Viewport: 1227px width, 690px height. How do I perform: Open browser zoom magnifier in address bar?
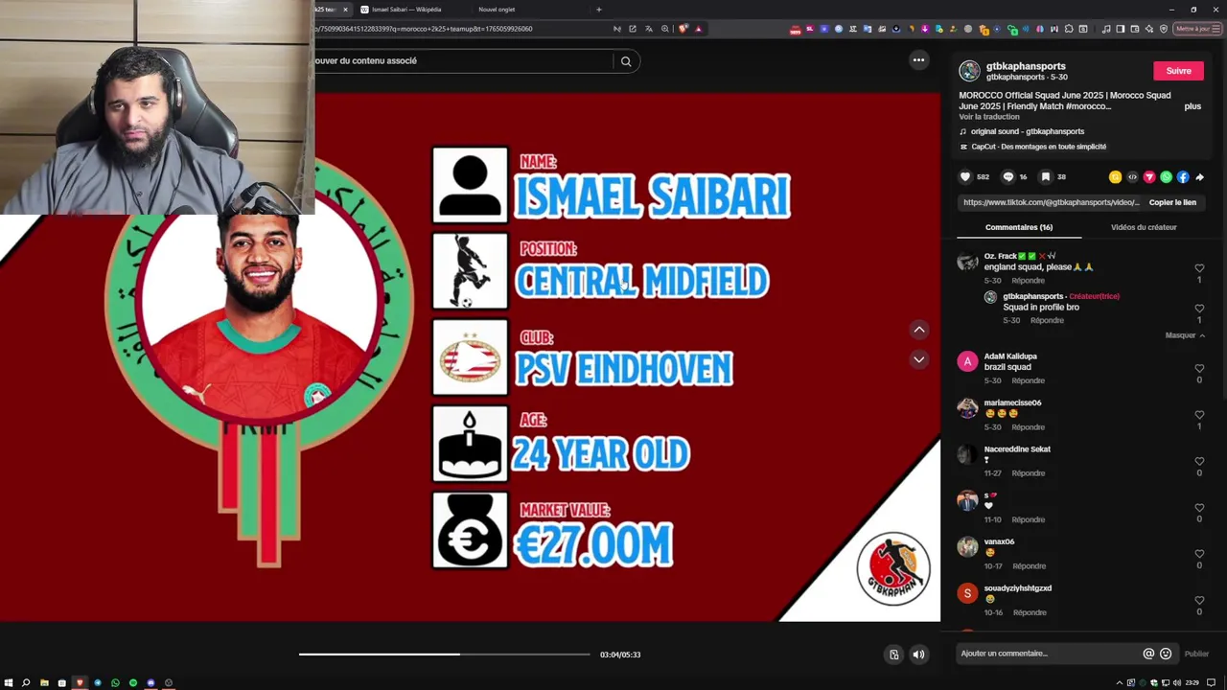[x=664, y=29]
